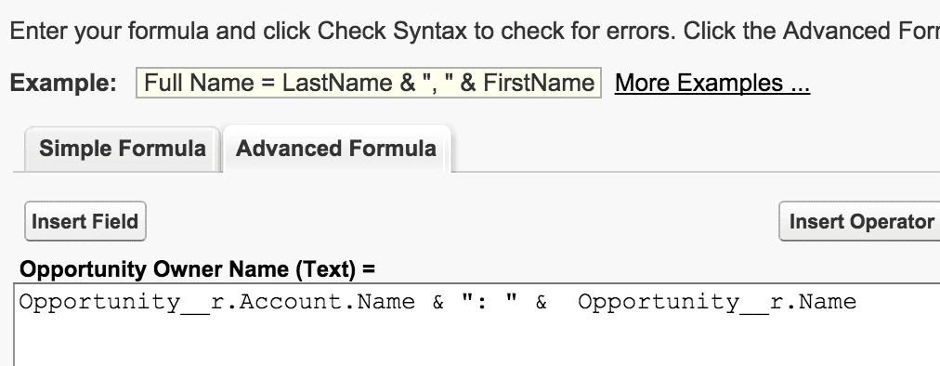Click the second ampersand before Opportunity__r.Name

541,302
